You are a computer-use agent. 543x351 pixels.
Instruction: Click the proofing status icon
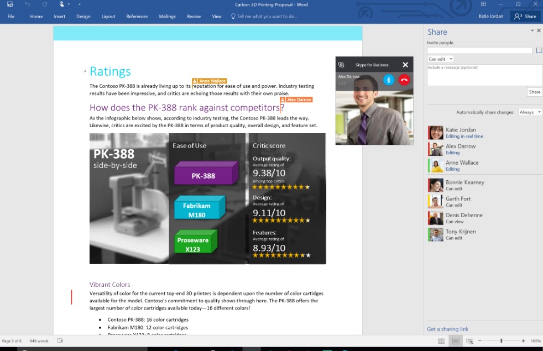click(60, 341)
